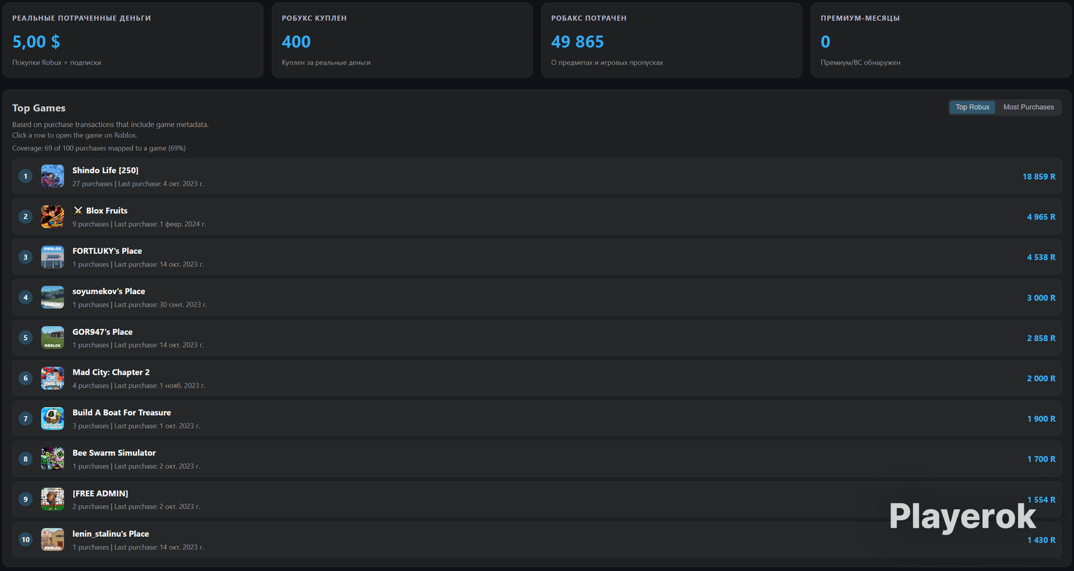The image size is (1074, 571).
Task: Click '3 purchases | Last purchase: 1 окт. 2023 г.'
Action: coord(136,426)
